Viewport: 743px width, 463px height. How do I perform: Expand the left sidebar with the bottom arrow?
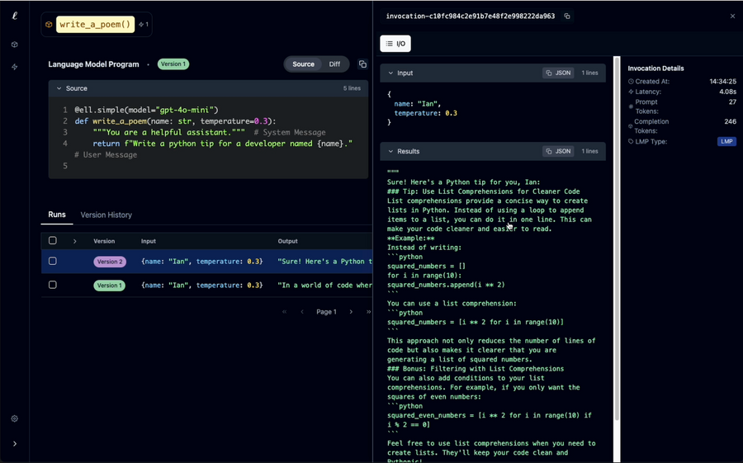15,443
